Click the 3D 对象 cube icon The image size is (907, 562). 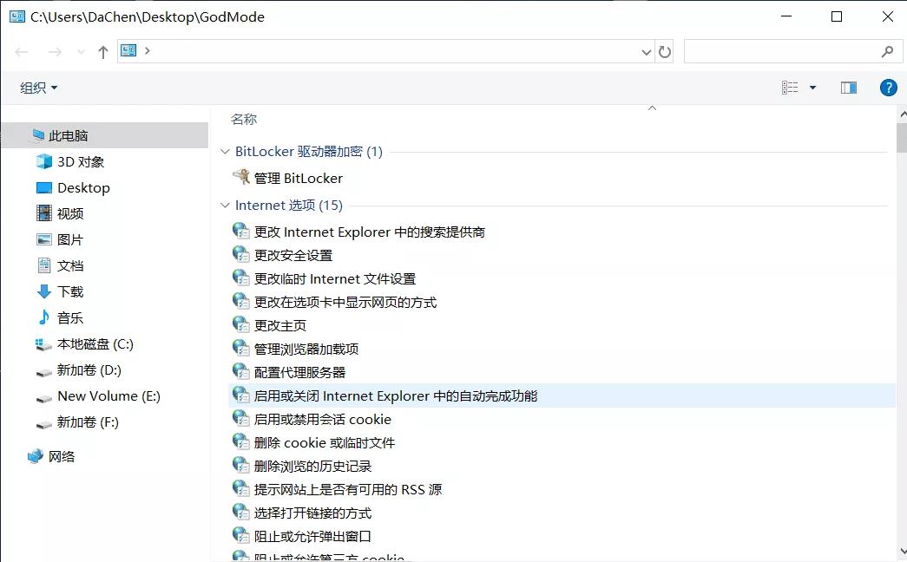click(x=44, y=161)
